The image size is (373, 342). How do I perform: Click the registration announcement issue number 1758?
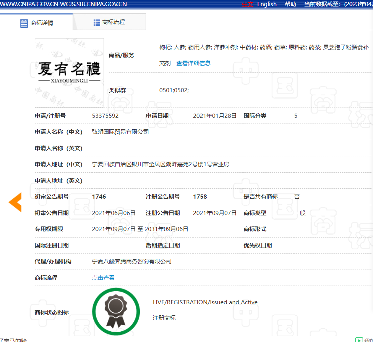[x=200, y=197]
